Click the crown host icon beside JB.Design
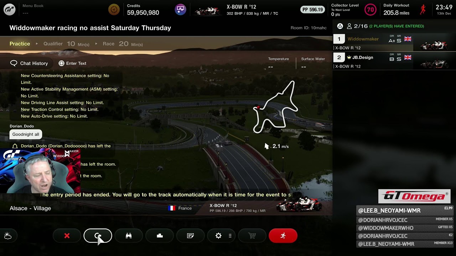This screenshot has height=256, width=456. tap(349, 57)
